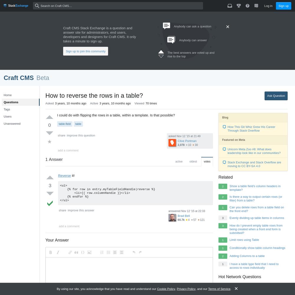295x295 pixels.
Task: Open Clive Portman's profile name link
Action: (x=187, y=141)
